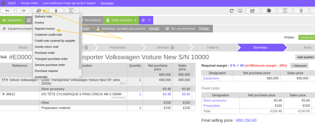The width and height of the screenshot is (315, 125).
Task: Click the dropdown list scrollbar
Action: pyautogui.click(x=80, y=43)
